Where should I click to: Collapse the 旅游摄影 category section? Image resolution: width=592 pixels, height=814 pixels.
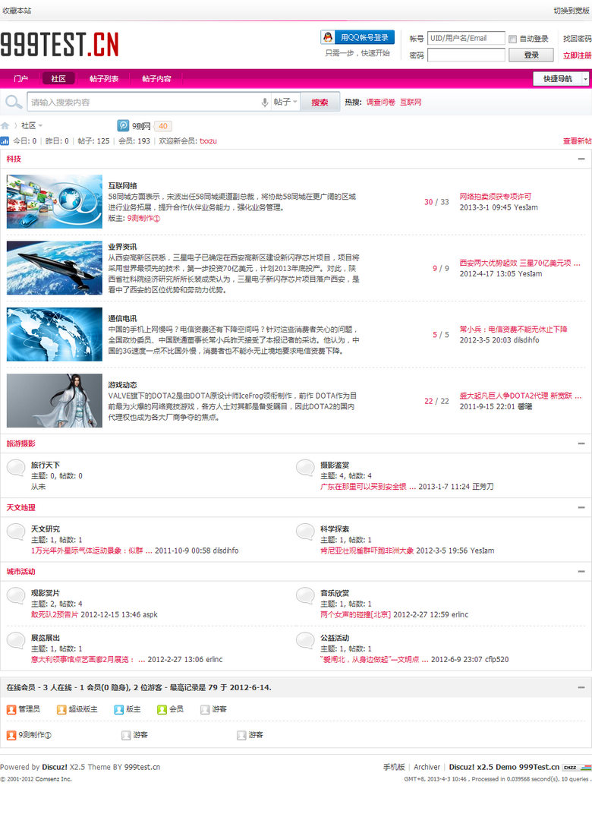(581, 443)
